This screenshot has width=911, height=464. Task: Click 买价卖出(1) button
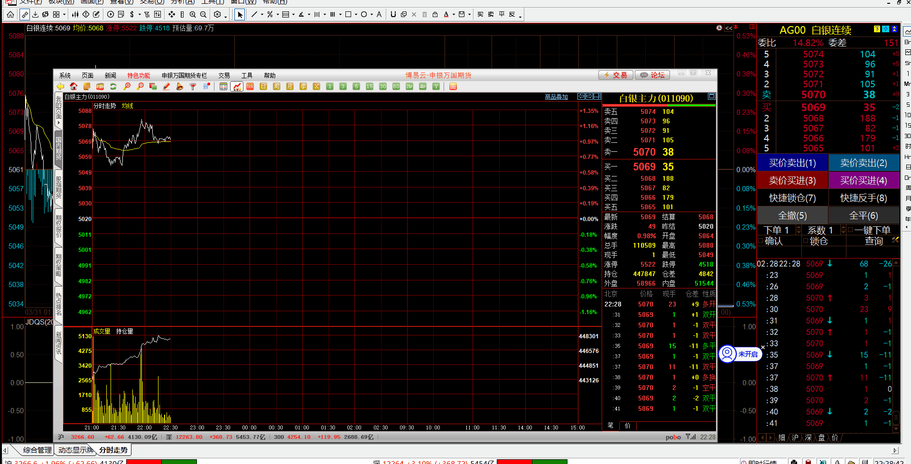792,163
